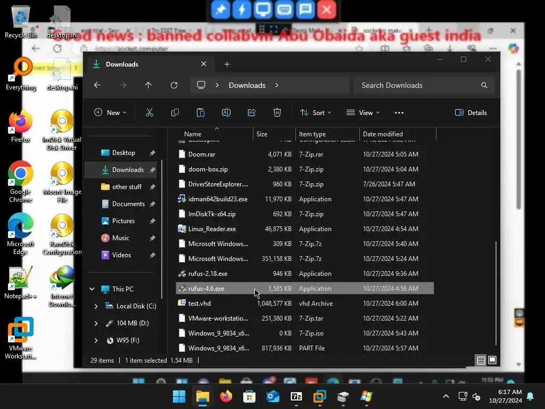Screen dimensions: 545x409
Task: Open Notepad++ desktop shortcut
Action: pos(21,283)
